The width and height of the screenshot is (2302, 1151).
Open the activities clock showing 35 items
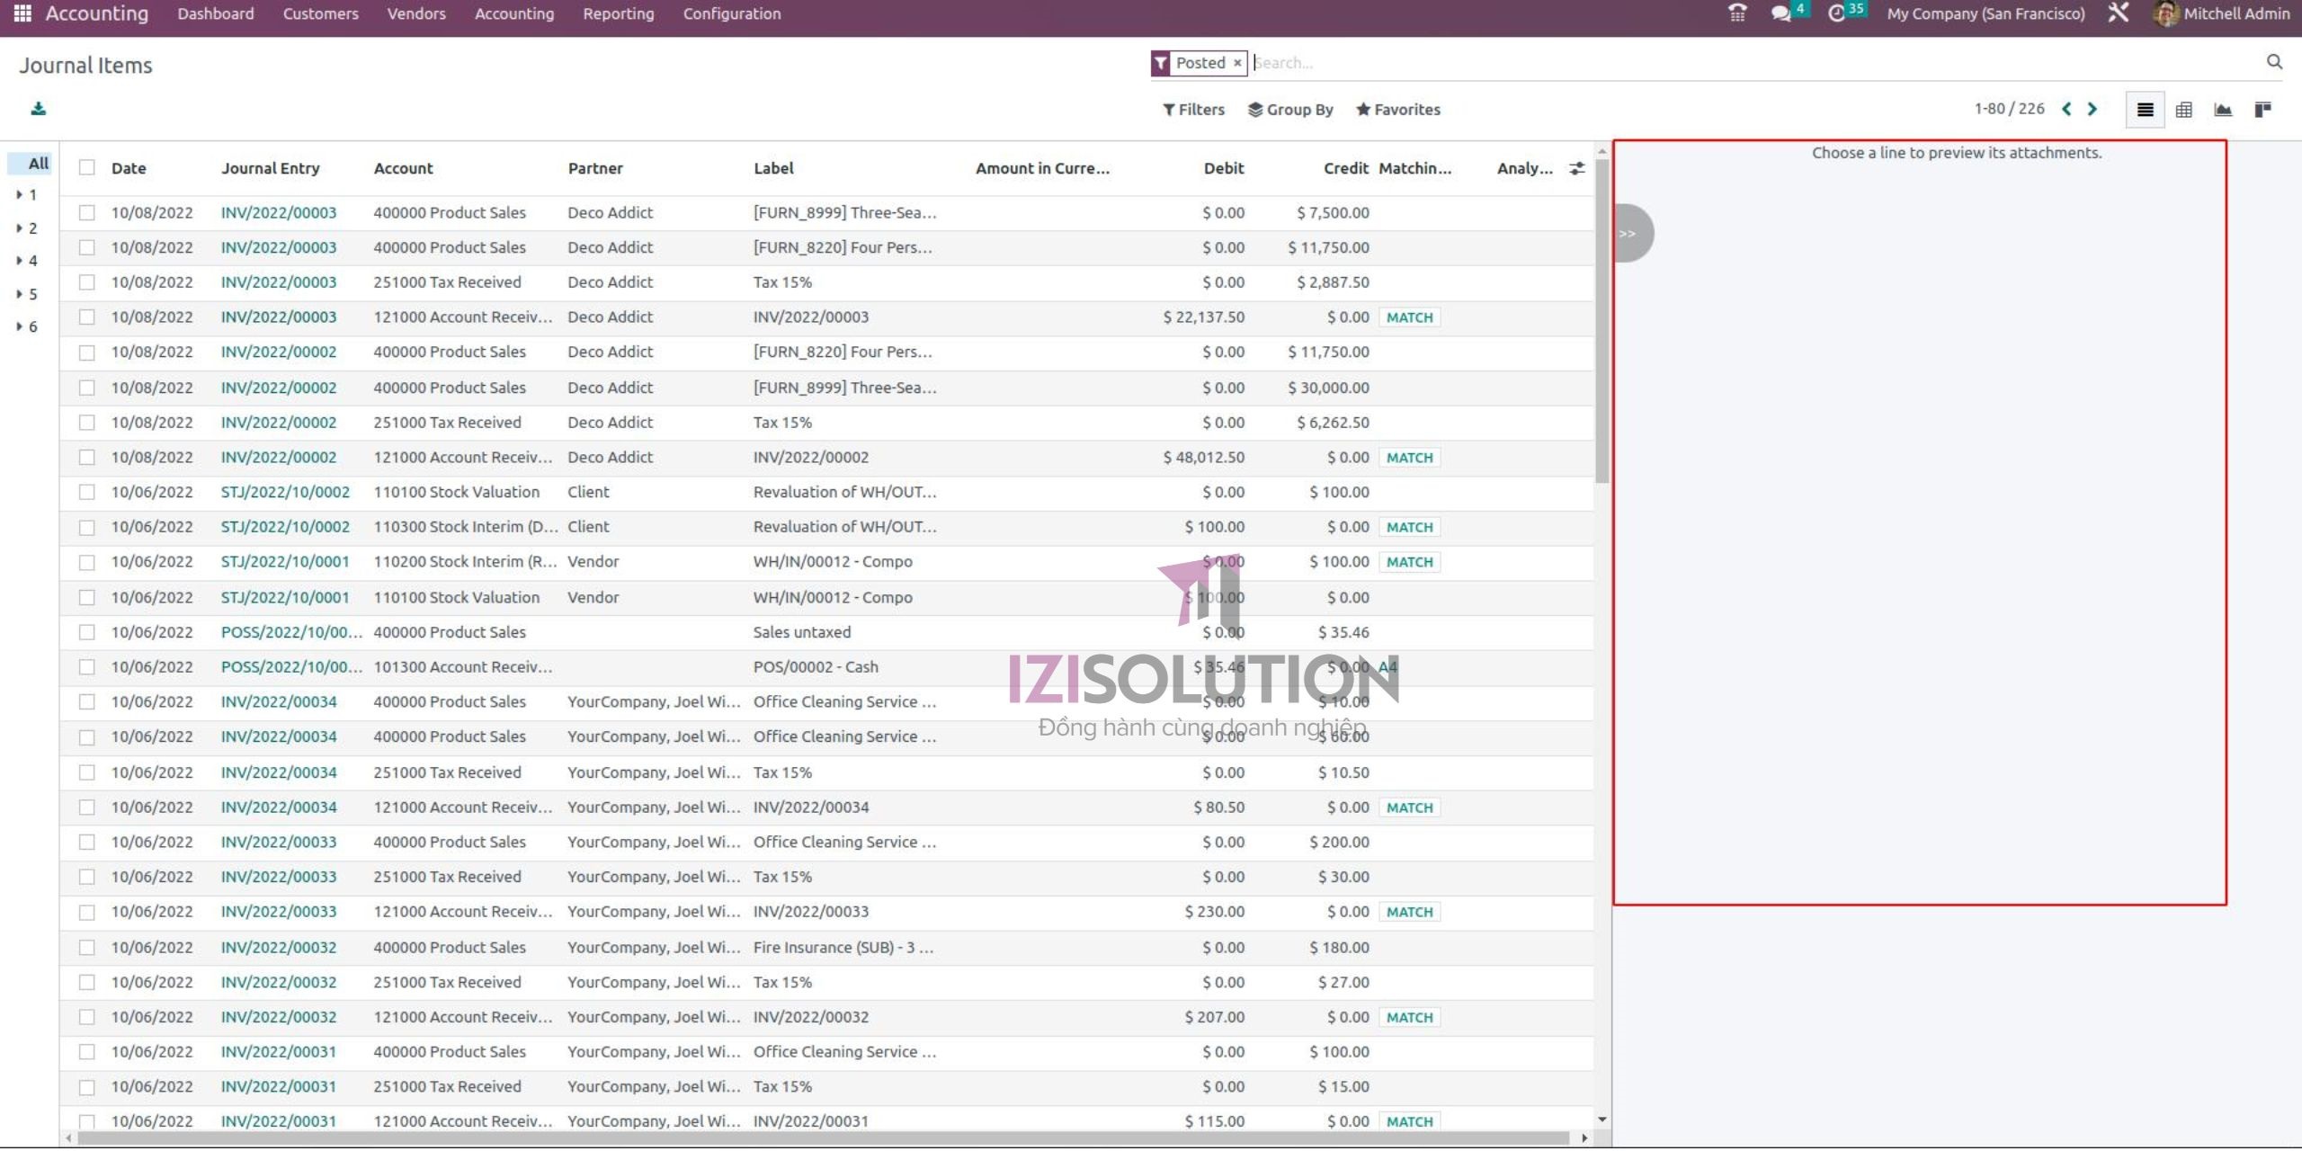[x=1840, y=13]
